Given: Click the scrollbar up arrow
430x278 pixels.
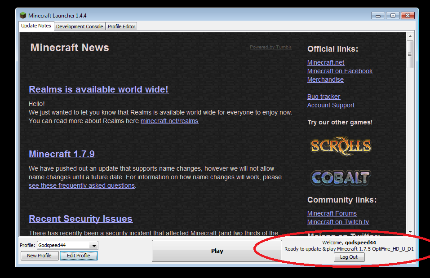Looking at the screenshot, I should 410,36.
